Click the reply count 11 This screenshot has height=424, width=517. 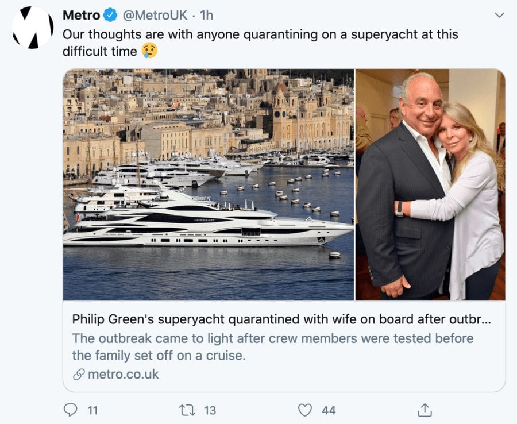coord(92,410)
